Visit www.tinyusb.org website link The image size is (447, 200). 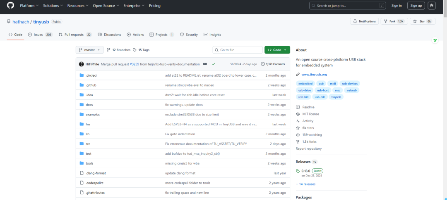coord(314,74)
